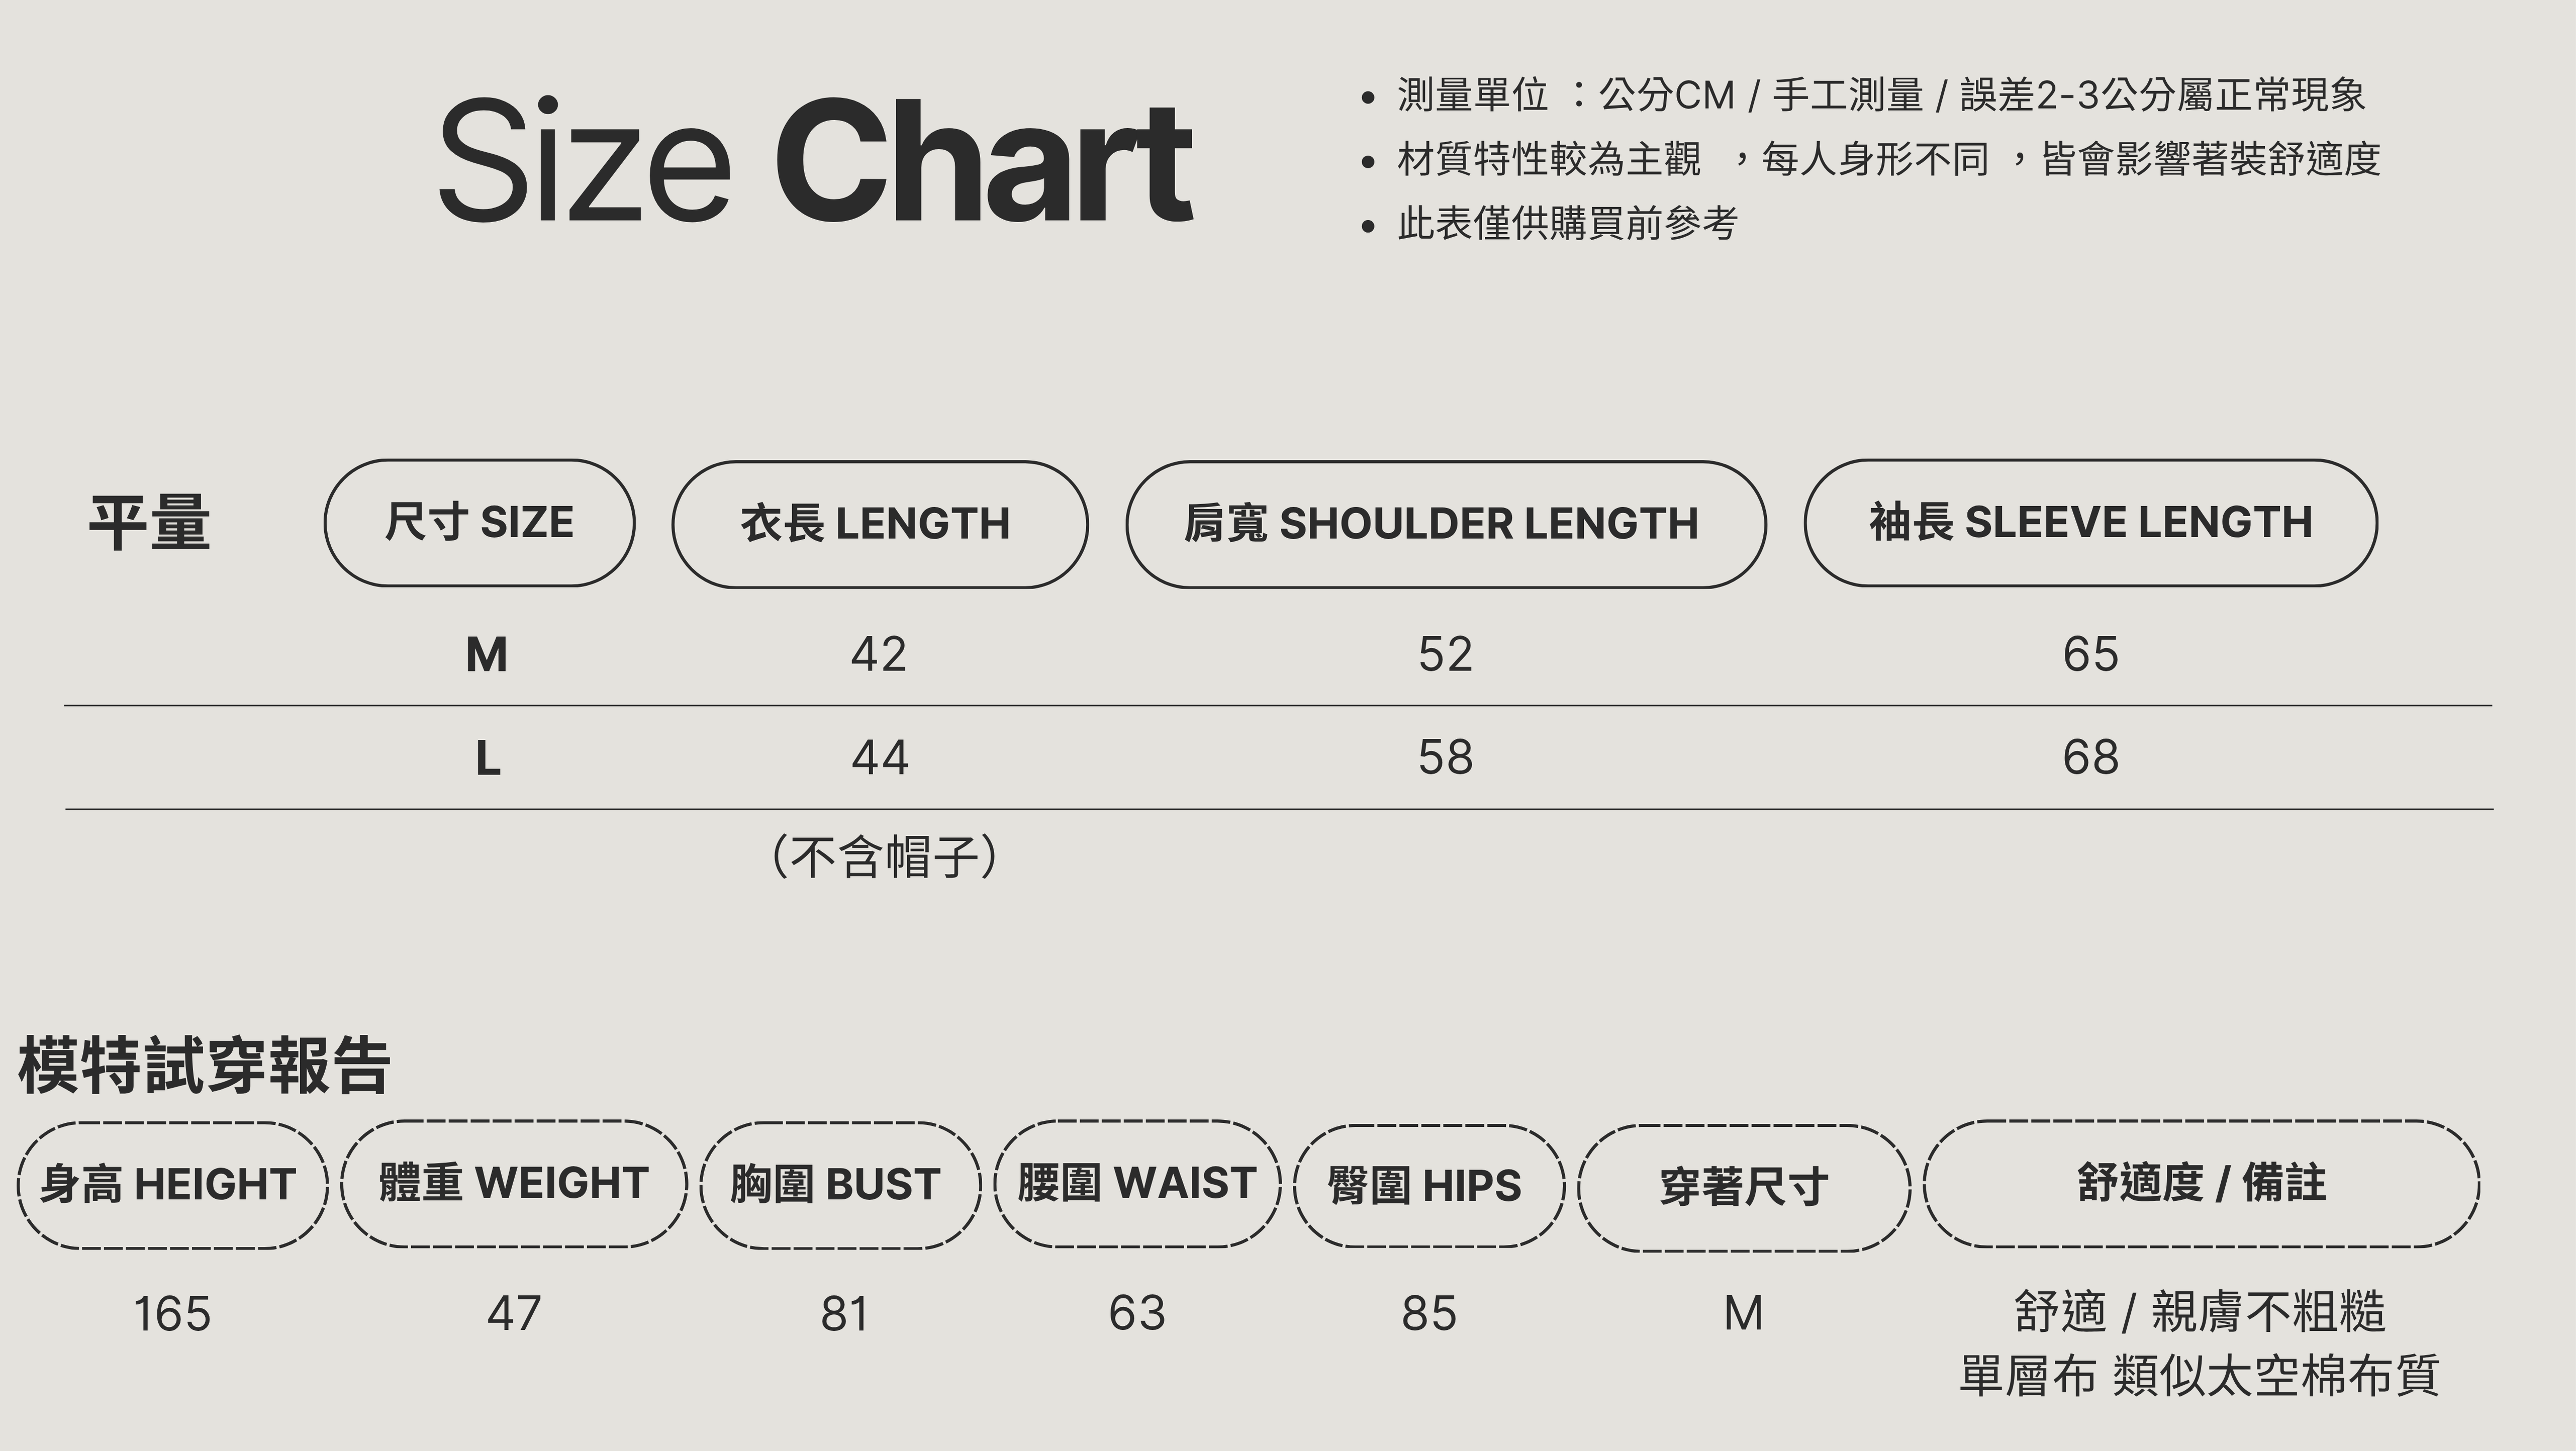Click the shoulder value 58
2576x1451 pixels.
[x=1445, y=758]
